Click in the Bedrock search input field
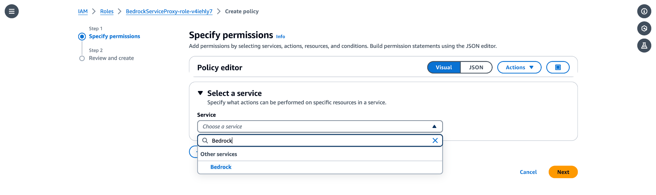The width and height of the screenshot is (656, 195). [x=320, y=140]
